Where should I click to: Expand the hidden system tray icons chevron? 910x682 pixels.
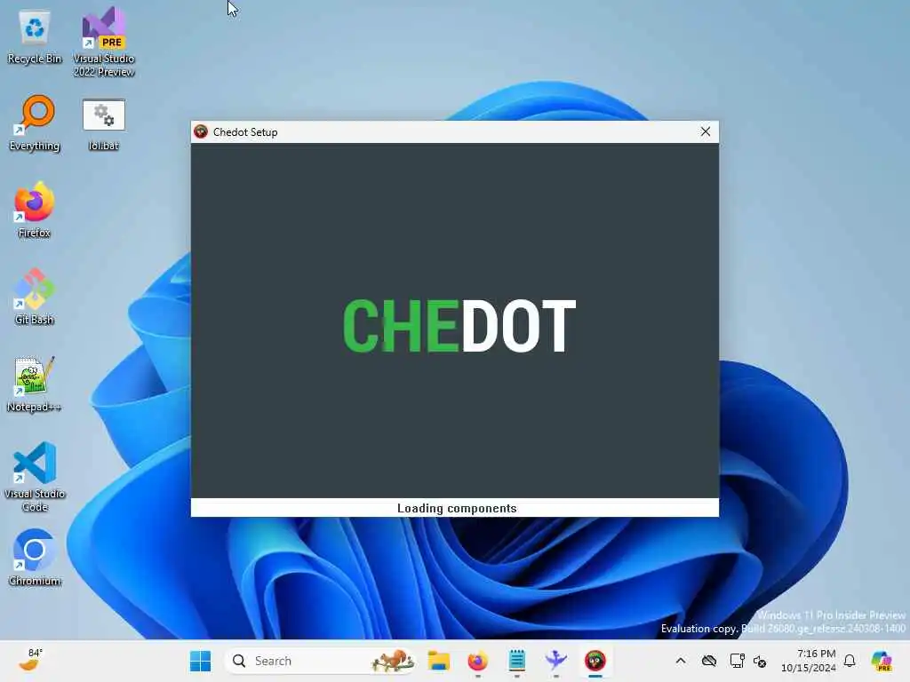click(681, 661)
